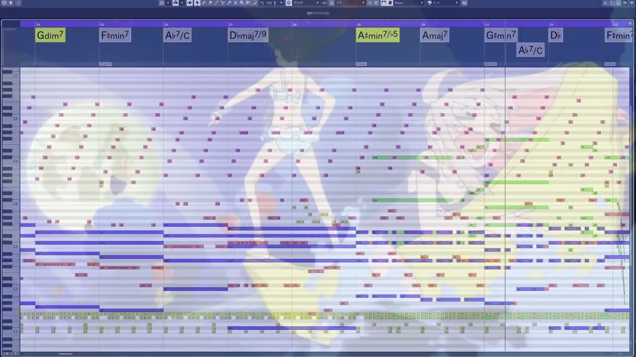Select the Mute X tool
Image resolution: width=636 pixels, height=357 pixels.
click(x=236, y=2)
